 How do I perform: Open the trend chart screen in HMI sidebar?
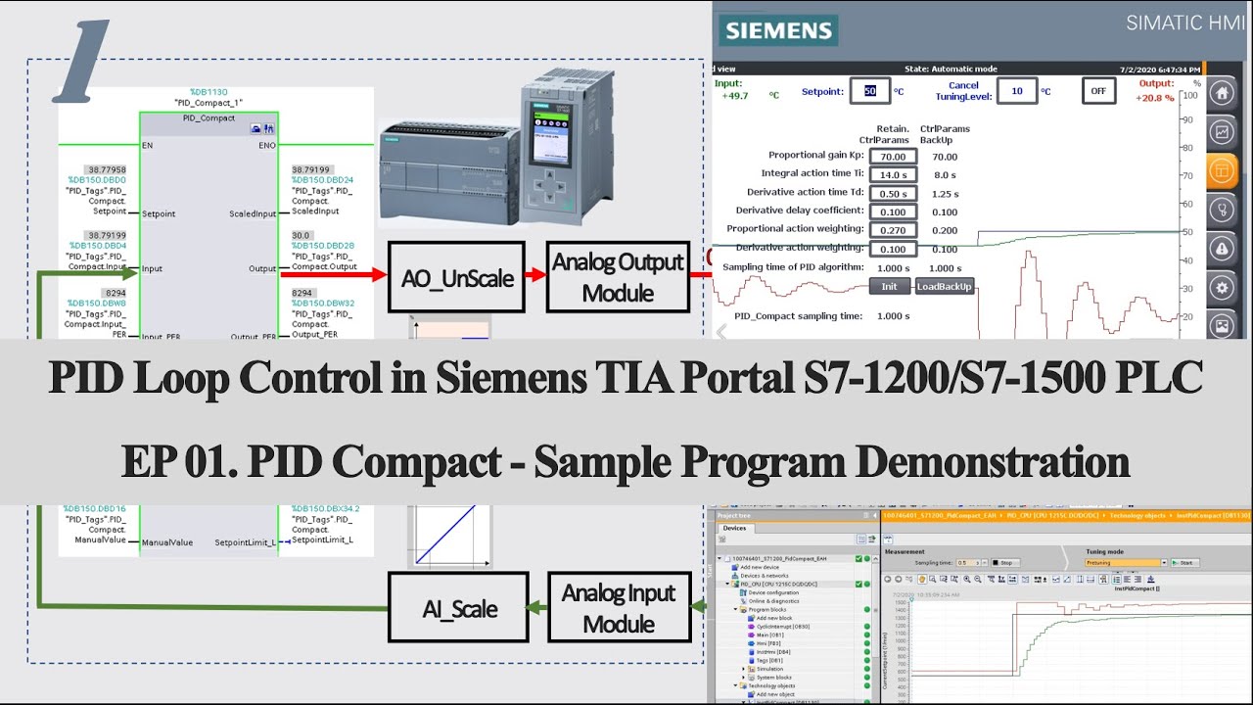click(1221, 131)
